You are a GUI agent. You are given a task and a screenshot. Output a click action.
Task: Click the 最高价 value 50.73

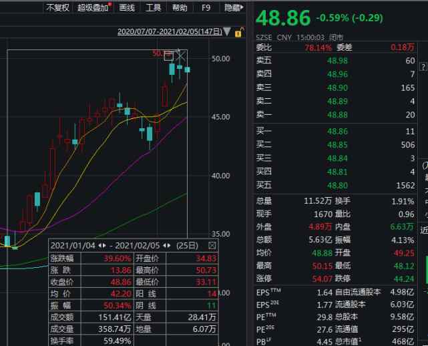tap(206, 271)
